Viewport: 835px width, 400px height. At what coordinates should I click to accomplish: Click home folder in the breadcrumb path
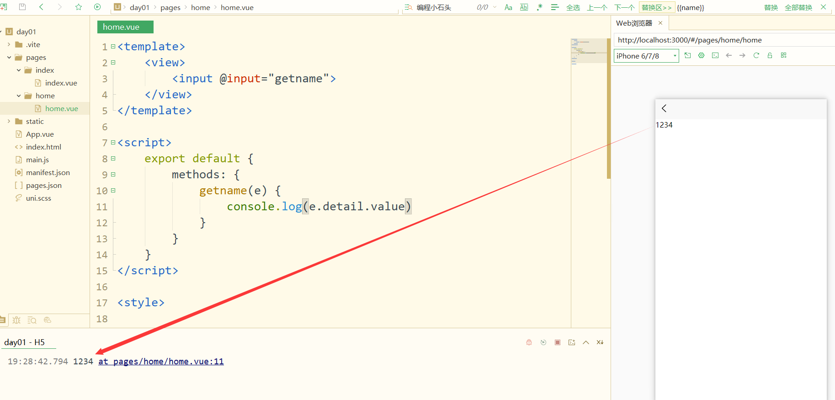201,7
